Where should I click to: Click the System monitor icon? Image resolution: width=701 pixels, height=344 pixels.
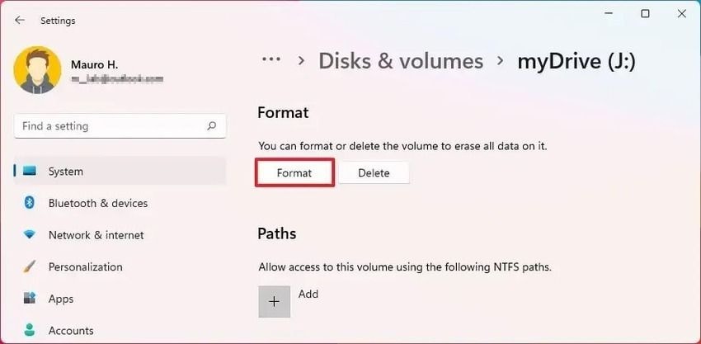point(30,172)
